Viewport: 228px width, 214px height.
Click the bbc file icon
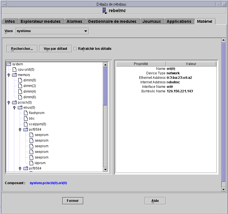[x=26, y=119]
